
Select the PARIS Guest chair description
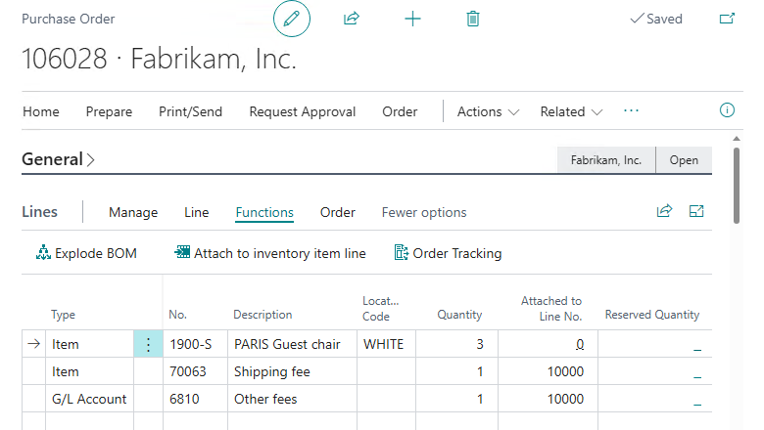pos(292,344)
